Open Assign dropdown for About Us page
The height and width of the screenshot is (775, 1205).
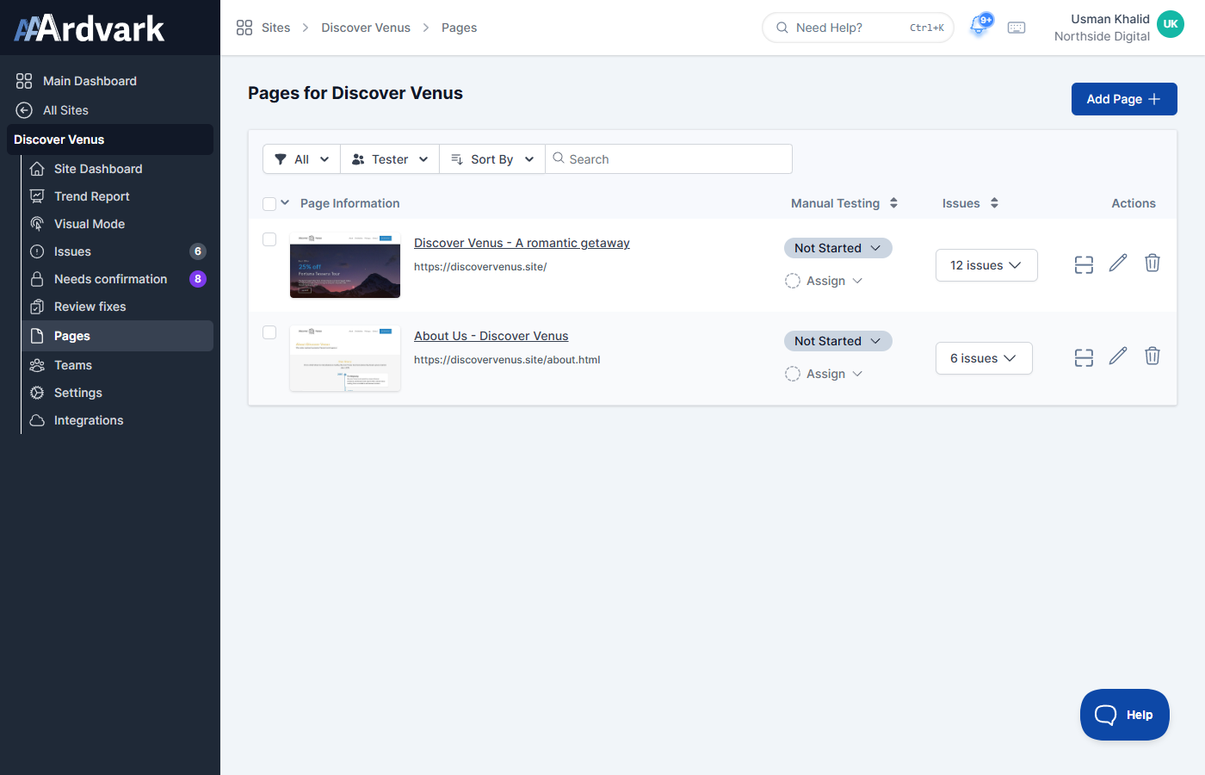[x=824, y=374]
